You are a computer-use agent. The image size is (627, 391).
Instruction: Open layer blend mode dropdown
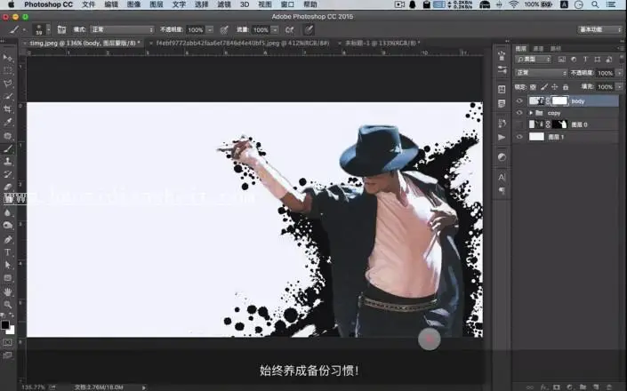click(541, 73)
